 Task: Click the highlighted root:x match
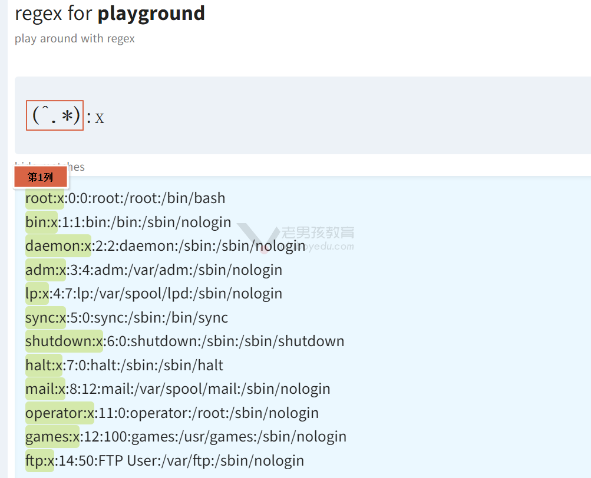pyautogui.click(x=45, y=198)
